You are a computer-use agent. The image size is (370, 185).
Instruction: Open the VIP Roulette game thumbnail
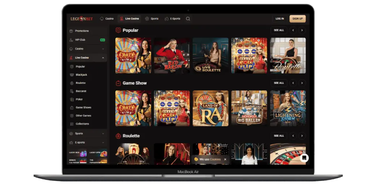[x=288, y=55]
